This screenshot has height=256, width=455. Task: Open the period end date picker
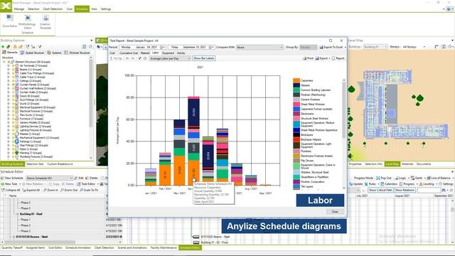(212, 47)
